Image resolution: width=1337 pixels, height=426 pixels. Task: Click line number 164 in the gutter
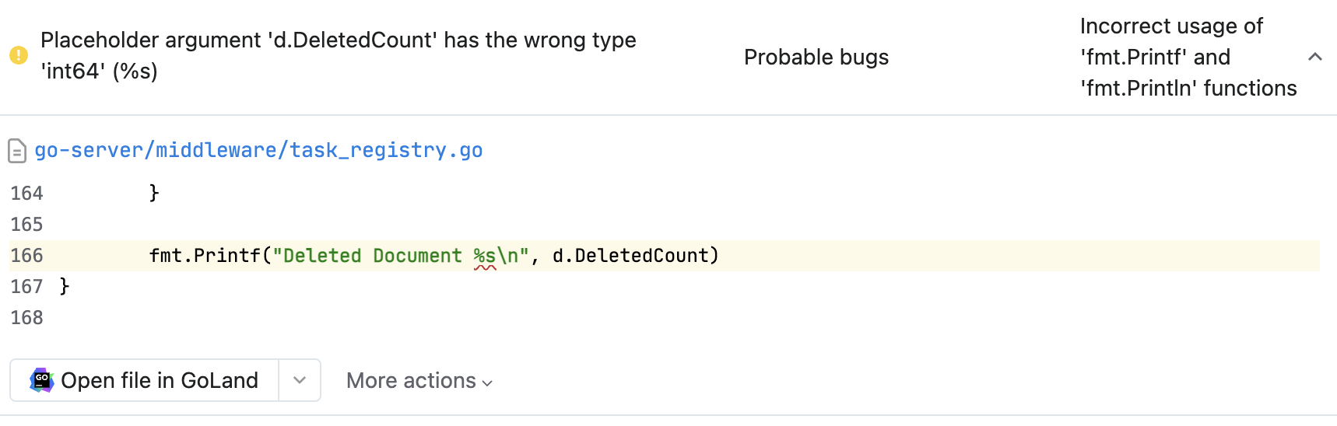click(27, 194)
